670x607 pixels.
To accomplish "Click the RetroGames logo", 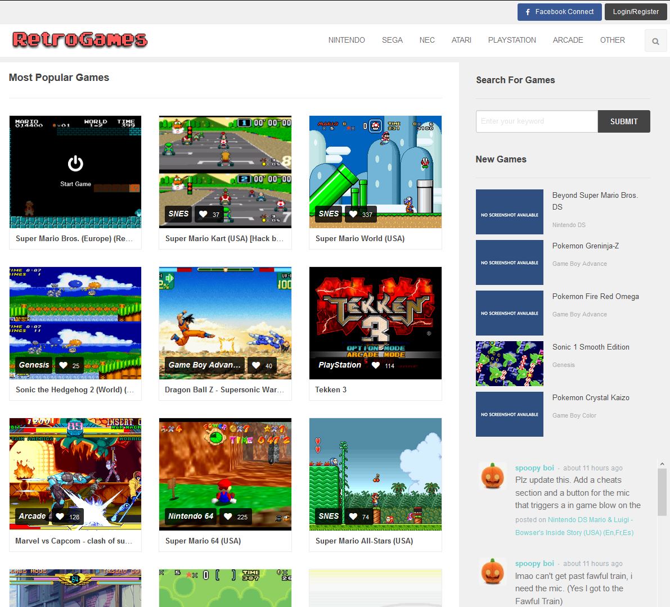I will [80, 39].
